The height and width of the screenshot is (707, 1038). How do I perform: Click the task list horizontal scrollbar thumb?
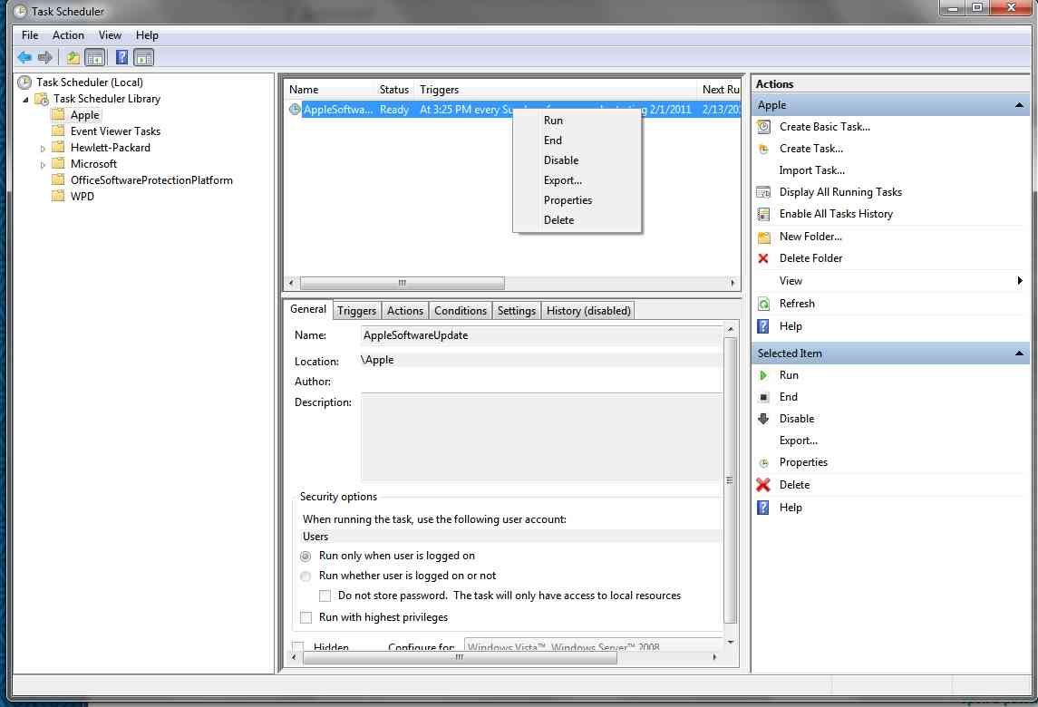click(402, 284)
